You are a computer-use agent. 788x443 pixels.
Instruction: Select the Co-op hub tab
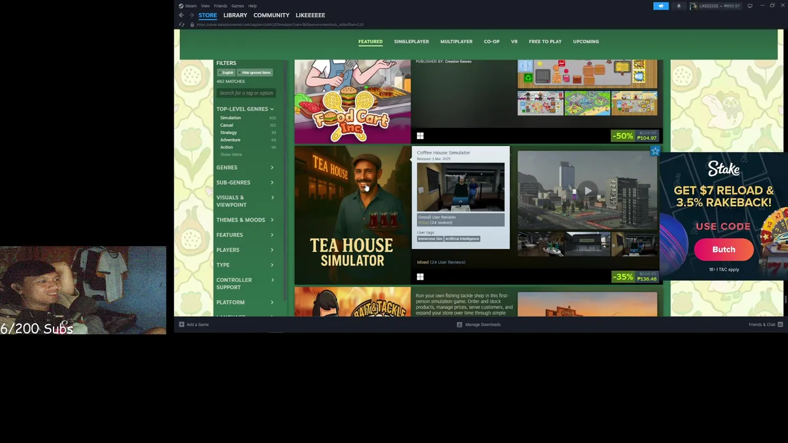[491, 41]
